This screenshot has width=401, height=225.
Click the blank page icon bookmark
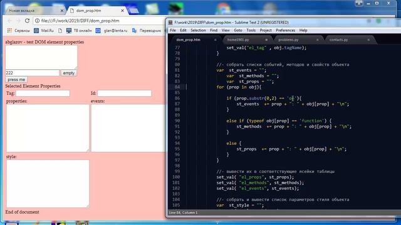pyautogui.click(x=60, y=31)
